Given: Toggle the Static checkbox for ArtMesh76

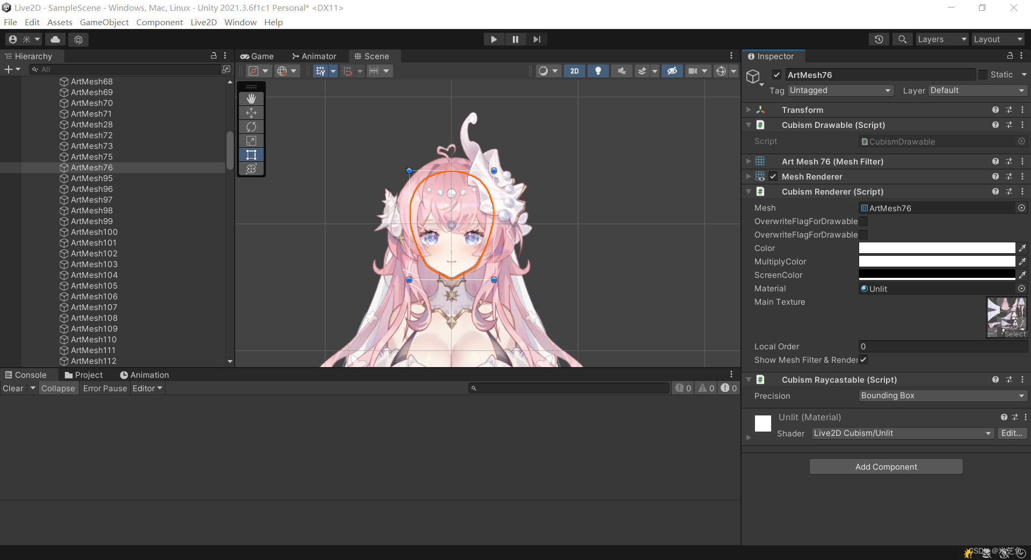Looking at the screenshot, I should click(983, 75).
